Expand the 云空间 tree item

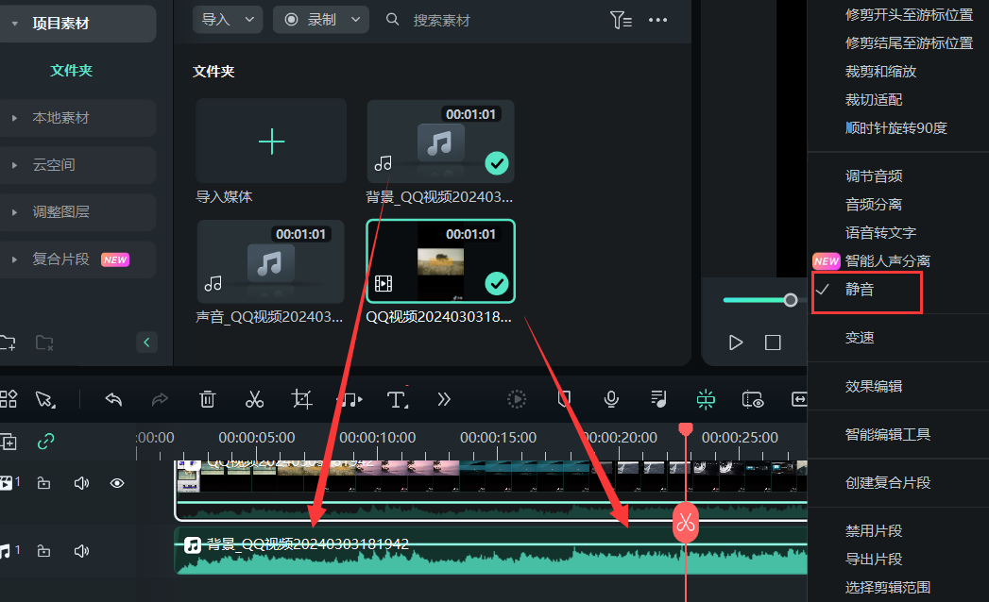click(x=14, y=165)
